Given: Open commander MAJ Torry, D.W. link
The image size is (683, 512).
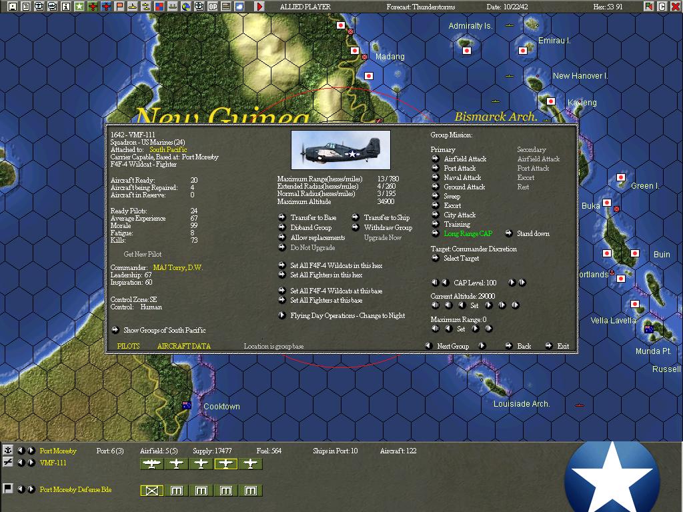Looking at the screenshot, I should [x=177, y=267].
